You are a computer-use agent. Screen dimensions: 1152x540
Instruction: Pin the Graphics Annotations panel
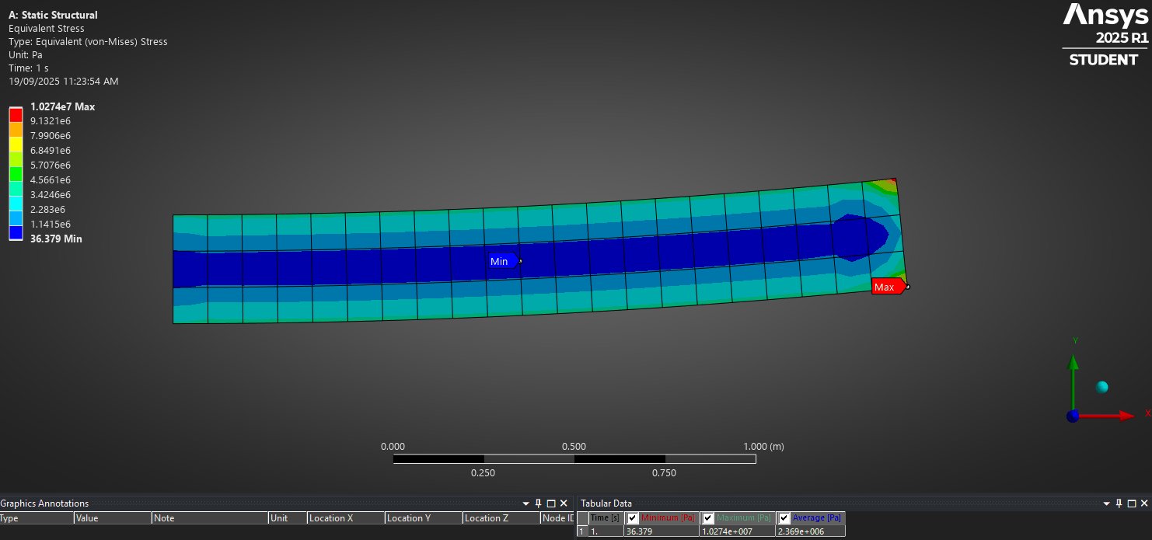click(538, 503)
